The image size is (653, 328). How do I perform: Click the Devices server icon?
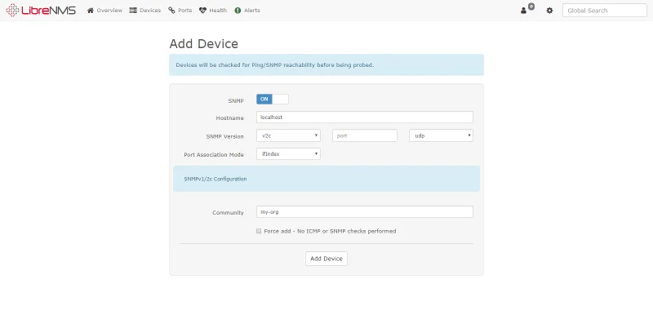[133, 11]
